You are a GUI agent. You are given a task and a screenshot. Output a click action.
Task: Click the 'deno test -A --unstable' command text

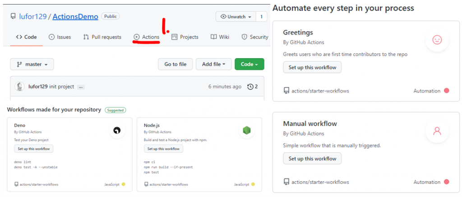pos(36,167)
